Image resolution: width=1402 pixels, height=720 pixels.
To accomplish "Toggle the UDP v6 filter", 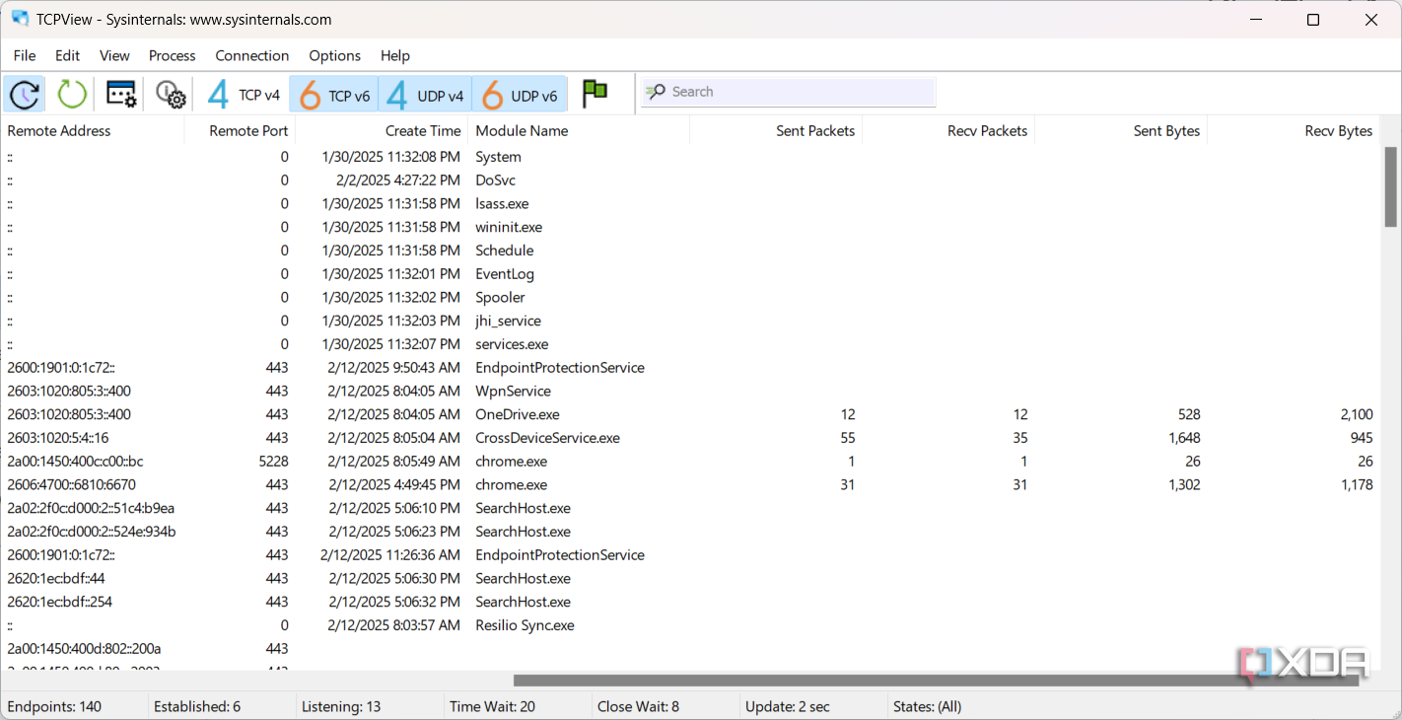I will coord(520,95).
